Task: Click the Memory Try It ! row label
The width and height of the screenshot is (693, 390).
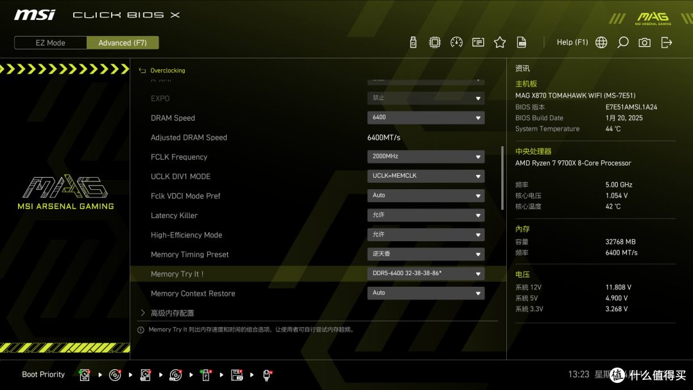Action: tap(177, 274)
